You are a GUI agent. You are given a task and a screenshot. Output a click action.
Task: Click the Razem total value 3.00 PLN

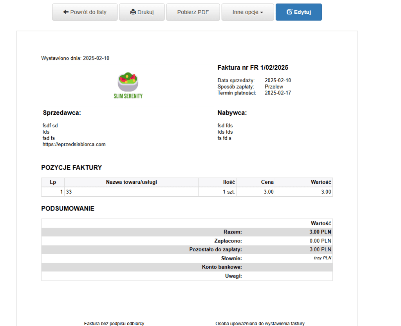[320, 232]
